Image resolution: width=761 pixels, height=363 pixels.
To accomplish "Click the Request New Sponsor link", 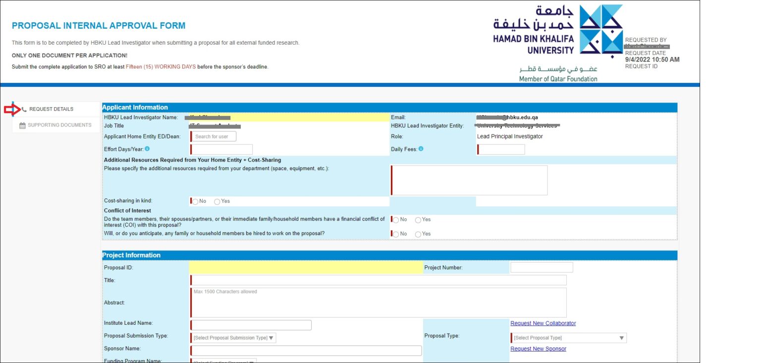I will coord(538,349).
